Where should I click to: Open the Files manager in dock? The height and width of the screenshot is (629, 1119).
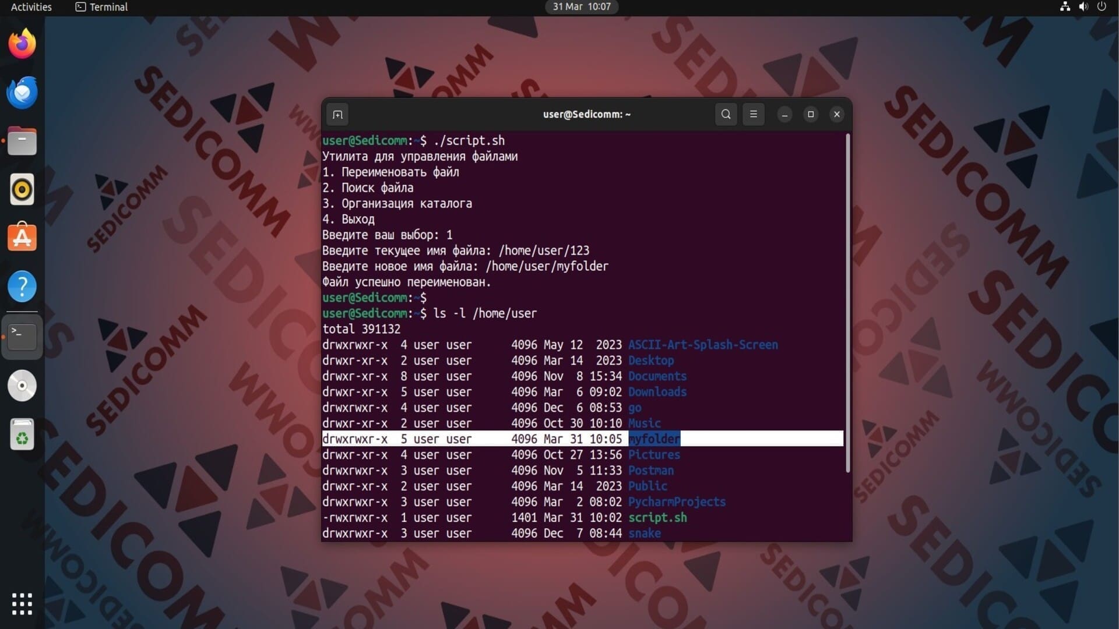coord(22,142)
